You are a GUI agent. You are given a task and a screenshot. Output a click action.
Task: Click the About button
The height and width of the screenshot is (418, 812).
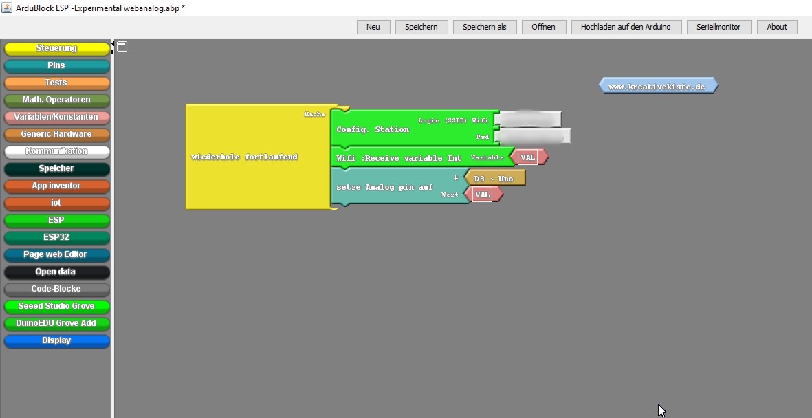777,27
